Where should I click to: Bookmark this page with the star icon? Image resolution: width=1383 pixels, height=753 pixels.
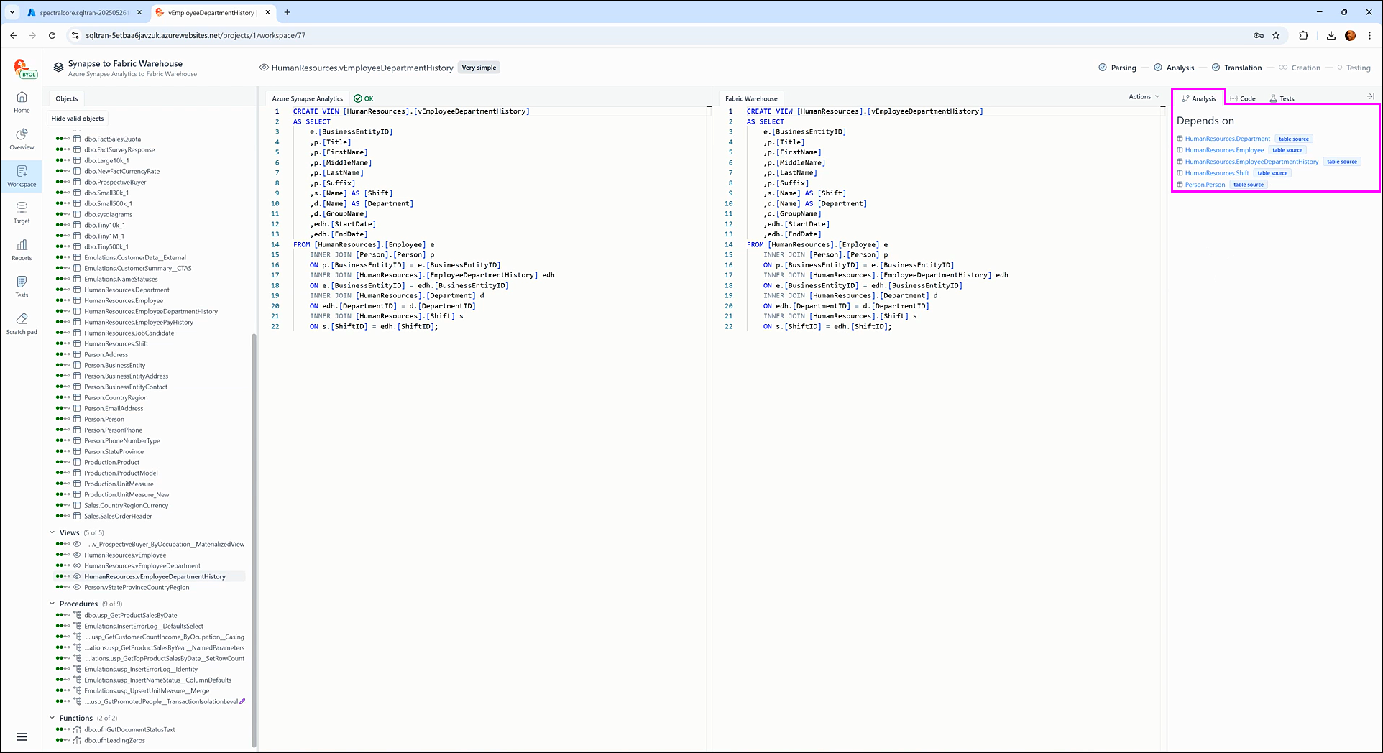point(1276,35)
